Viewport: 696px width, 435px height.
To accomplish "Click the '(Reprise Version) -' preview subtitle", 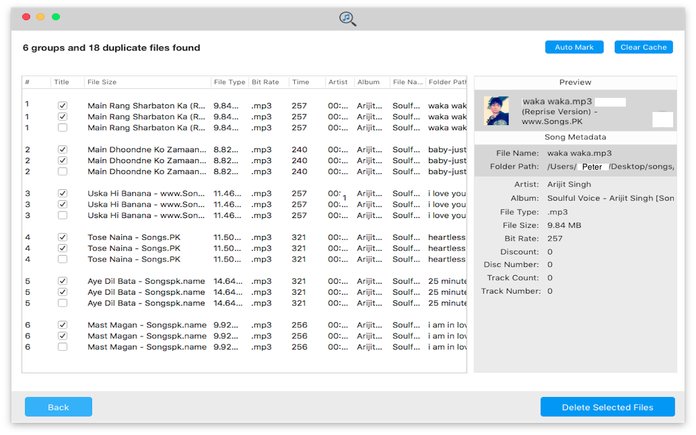I will point(560,111).
